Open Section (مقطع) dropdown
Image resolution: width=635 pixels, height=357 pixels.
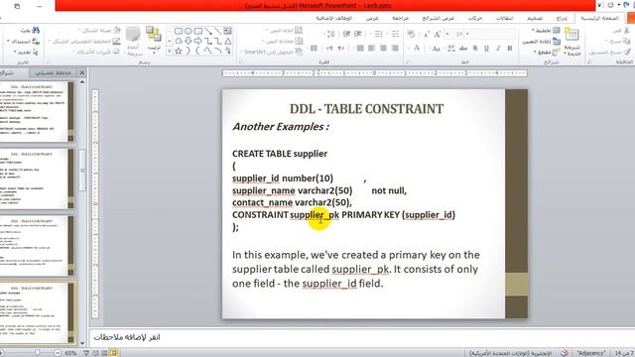(547, 53)
